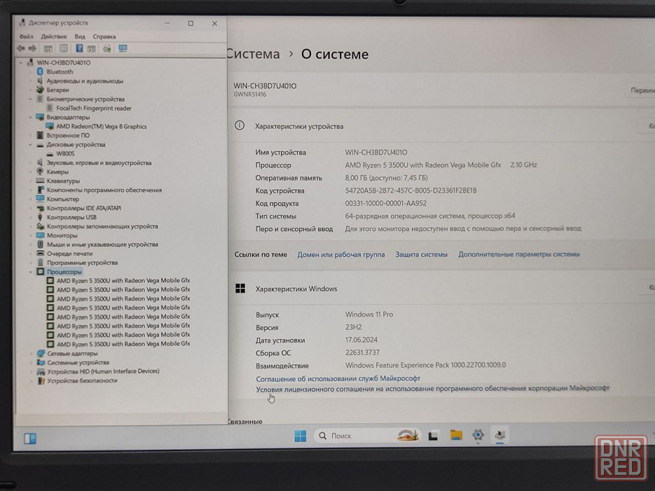Collapse Биометрические устройства branch
Screen dimensions: 655x491
tap(31, 99)
